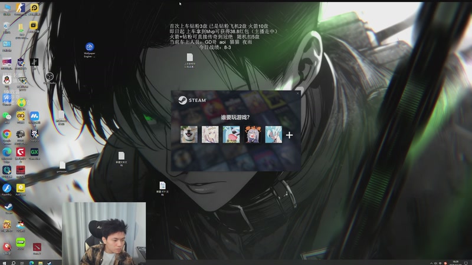472x265 pixels.
Task: Launch Google Chrome from the desktop
Action: (6, 137)
